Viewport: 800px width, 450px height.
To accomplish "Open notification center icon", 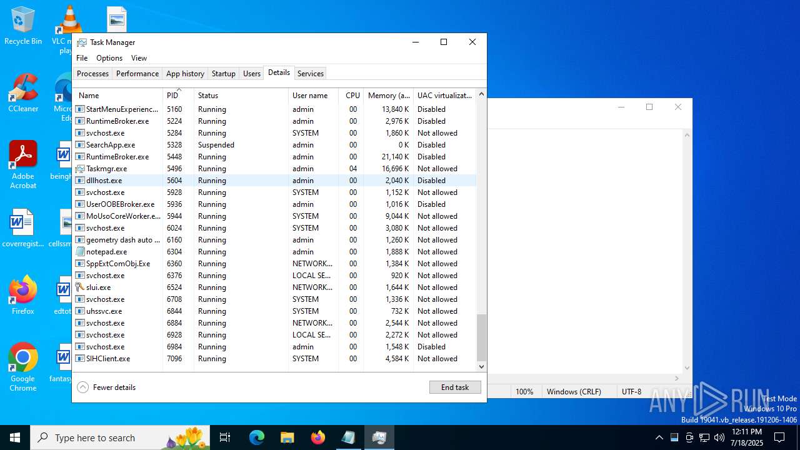I will tap(779, 437).
